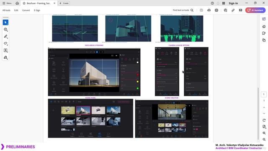Click the Scene Creation screenshot image
Screen dimensions: 268x151
172,119
